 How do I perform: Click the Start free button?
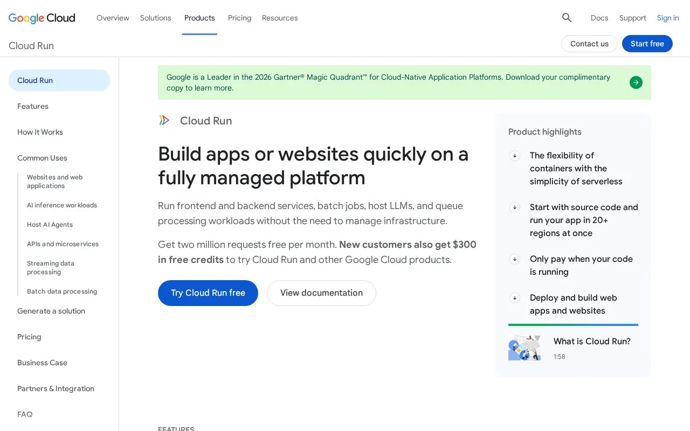[647, 44]
